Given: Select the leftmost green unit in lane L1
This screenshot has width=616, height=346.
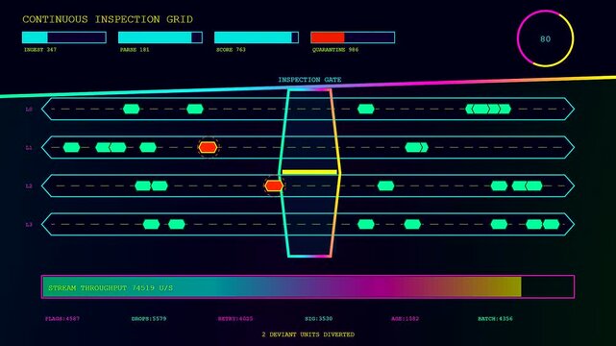Looking at the screenshot, I should point(71,148).
